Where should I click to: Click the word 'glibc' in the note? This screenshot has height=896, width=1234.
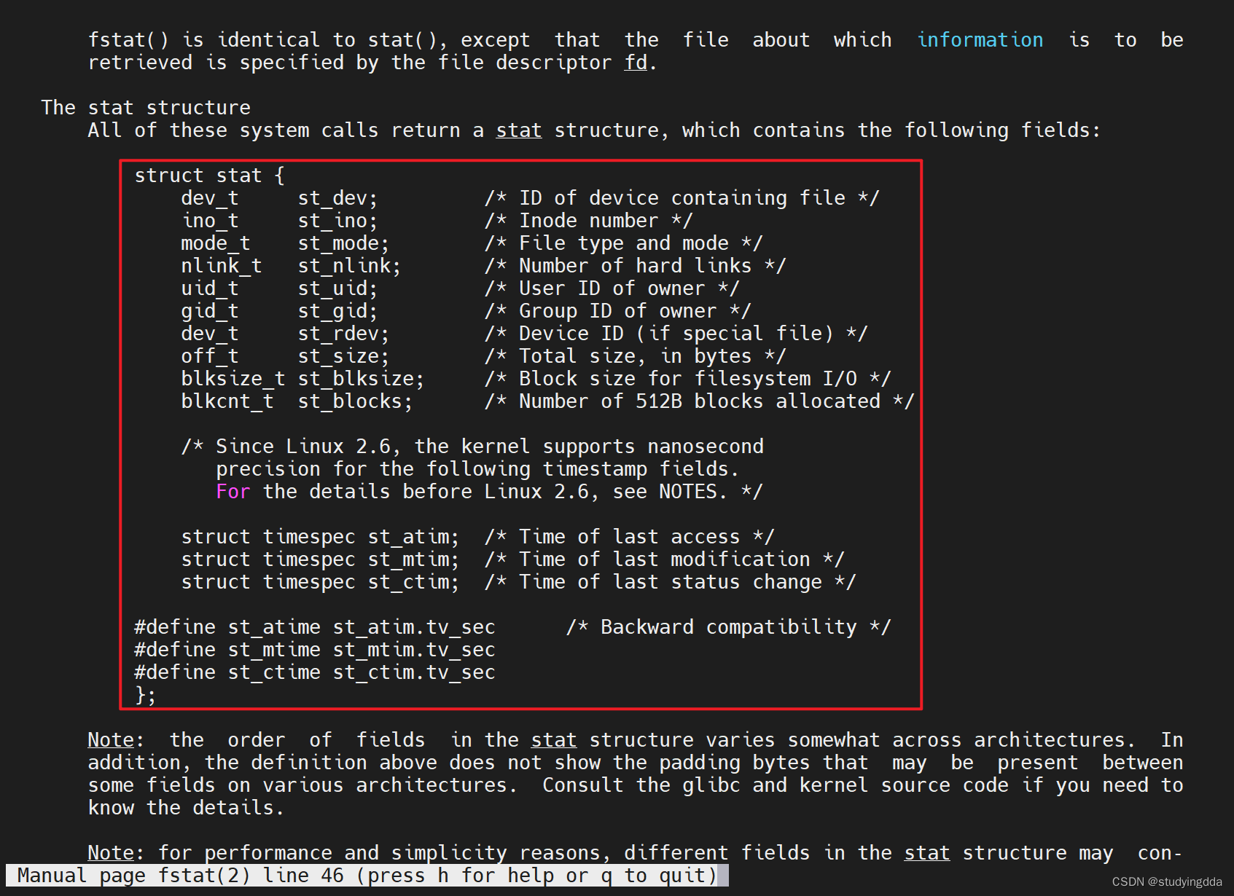tap(711, 785)
